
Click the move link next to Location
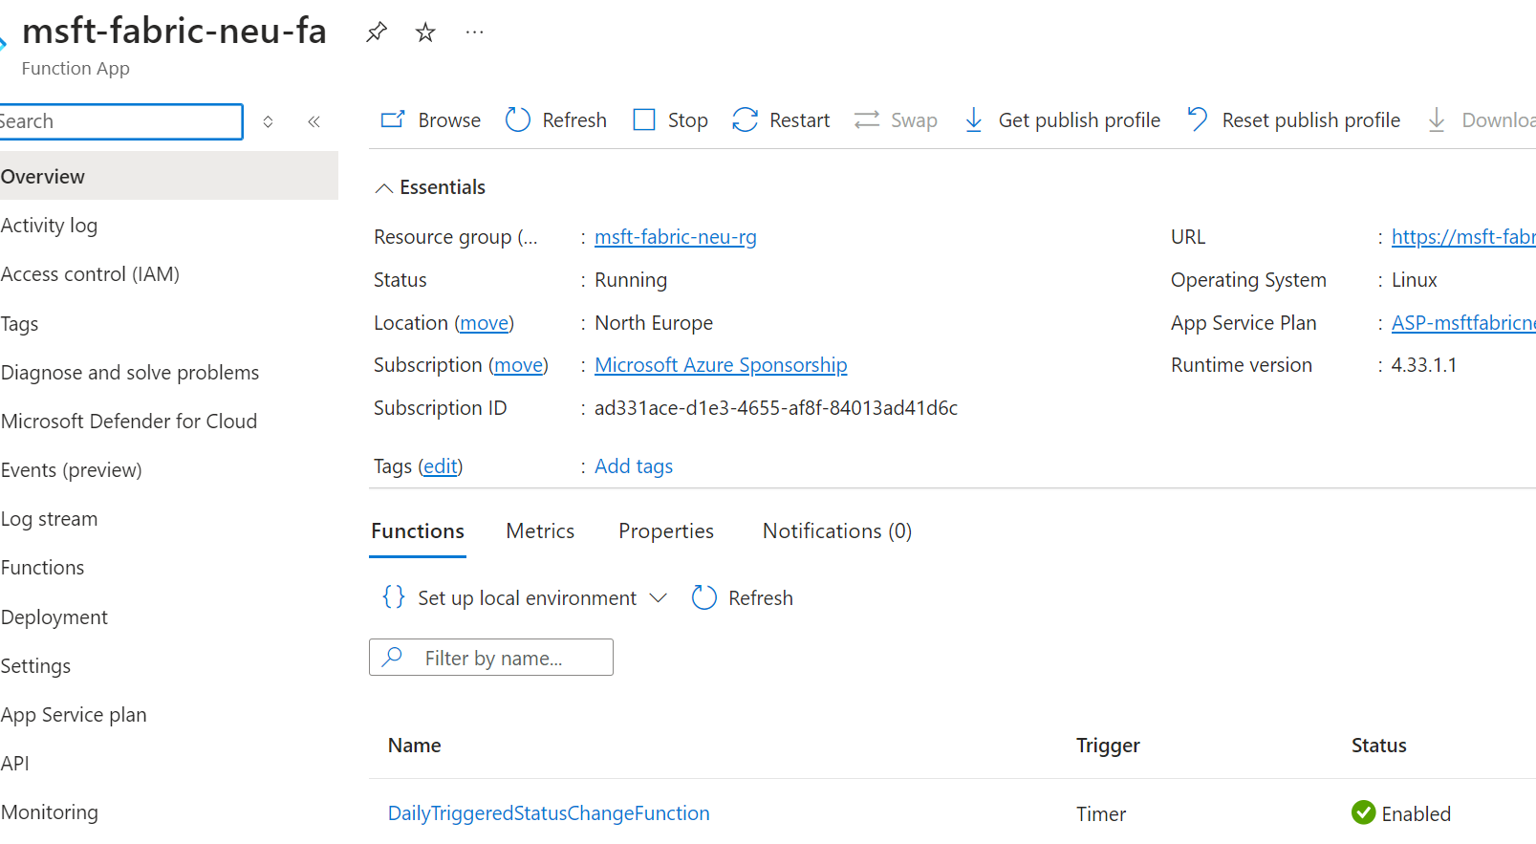[x=485, y=323]
